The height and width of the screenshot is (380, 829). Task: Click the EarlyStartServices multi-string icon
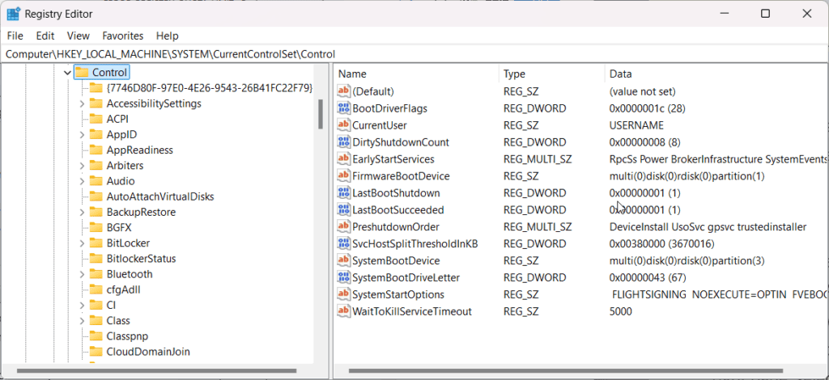(x=343, y=158)
